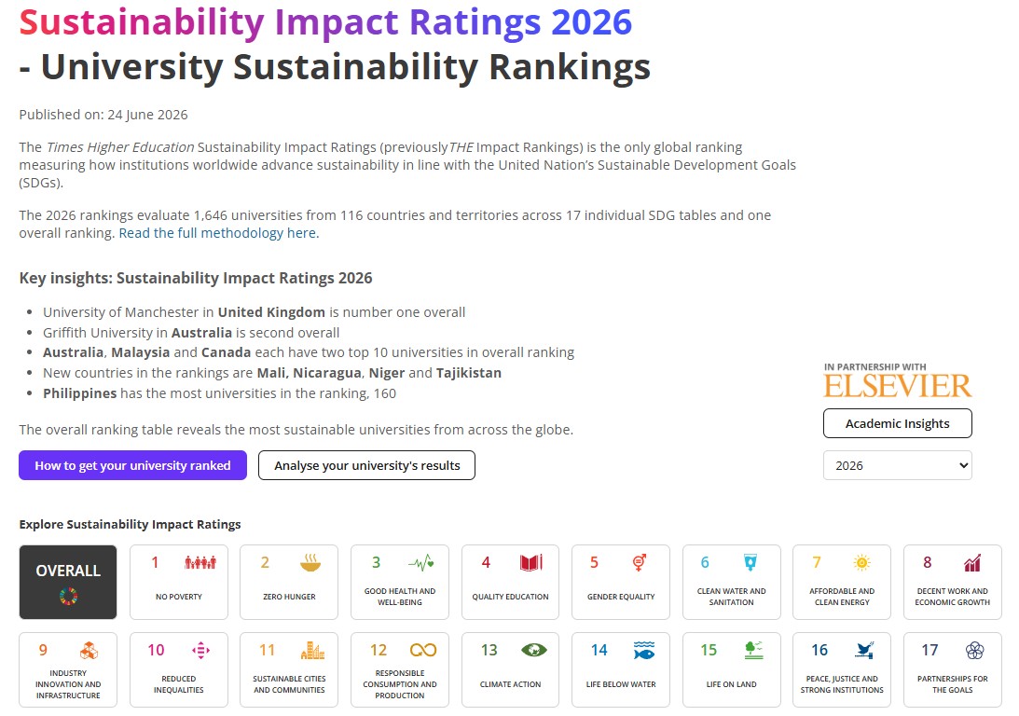1019x716 pixels.
Task: Select the Peace, Justice dove icon
Action: pyautogui.click(x=864, y=650)
